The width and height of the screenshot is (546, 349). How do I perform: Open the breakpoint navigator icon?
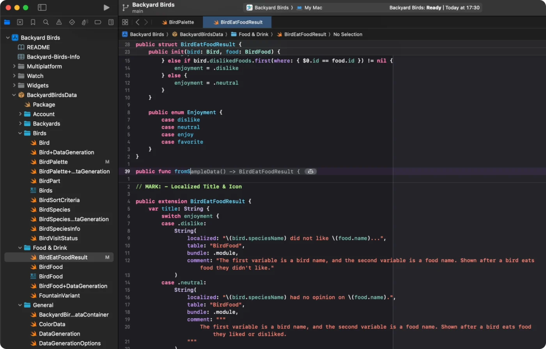(x=98, y=22)
